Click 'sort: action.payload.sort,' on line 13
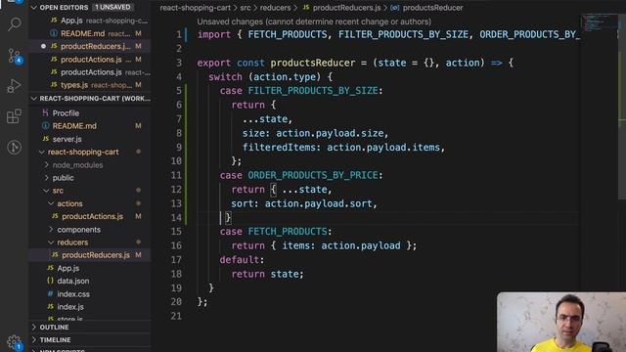 point(304,203)
